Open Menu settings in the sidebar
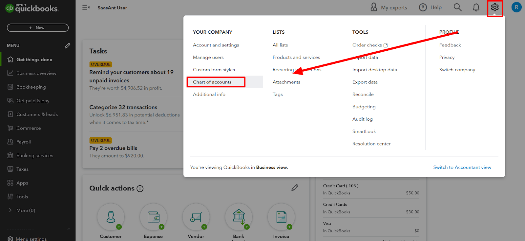The height and width of the screenshot is (241, 525). [31, 239]
